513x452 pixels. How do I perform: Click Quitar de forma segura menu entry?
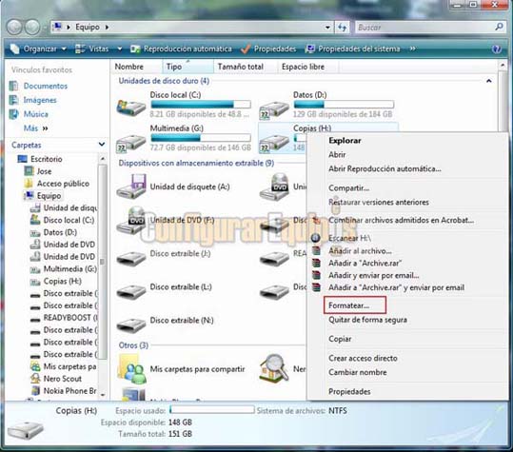(367, 320)
